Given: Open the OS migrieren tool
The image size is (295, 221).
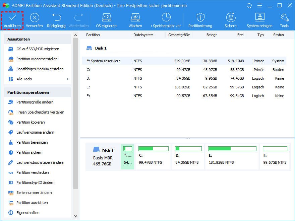Looking at the screenshot, I should click(x=106, y=17).
